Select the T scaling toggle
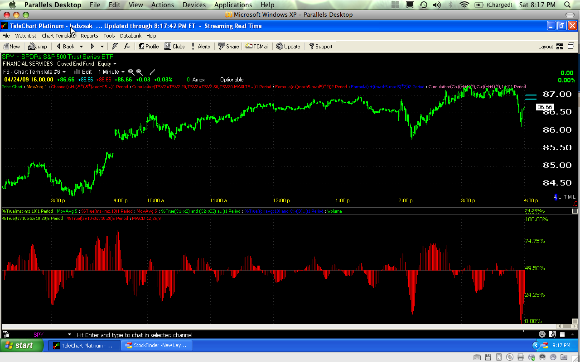The image size is (580, 362). pyautogui.click(x=565, y=197)
